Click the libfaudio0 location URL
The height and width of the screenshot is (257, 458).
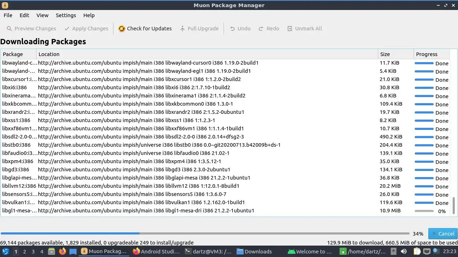[133, 153]
